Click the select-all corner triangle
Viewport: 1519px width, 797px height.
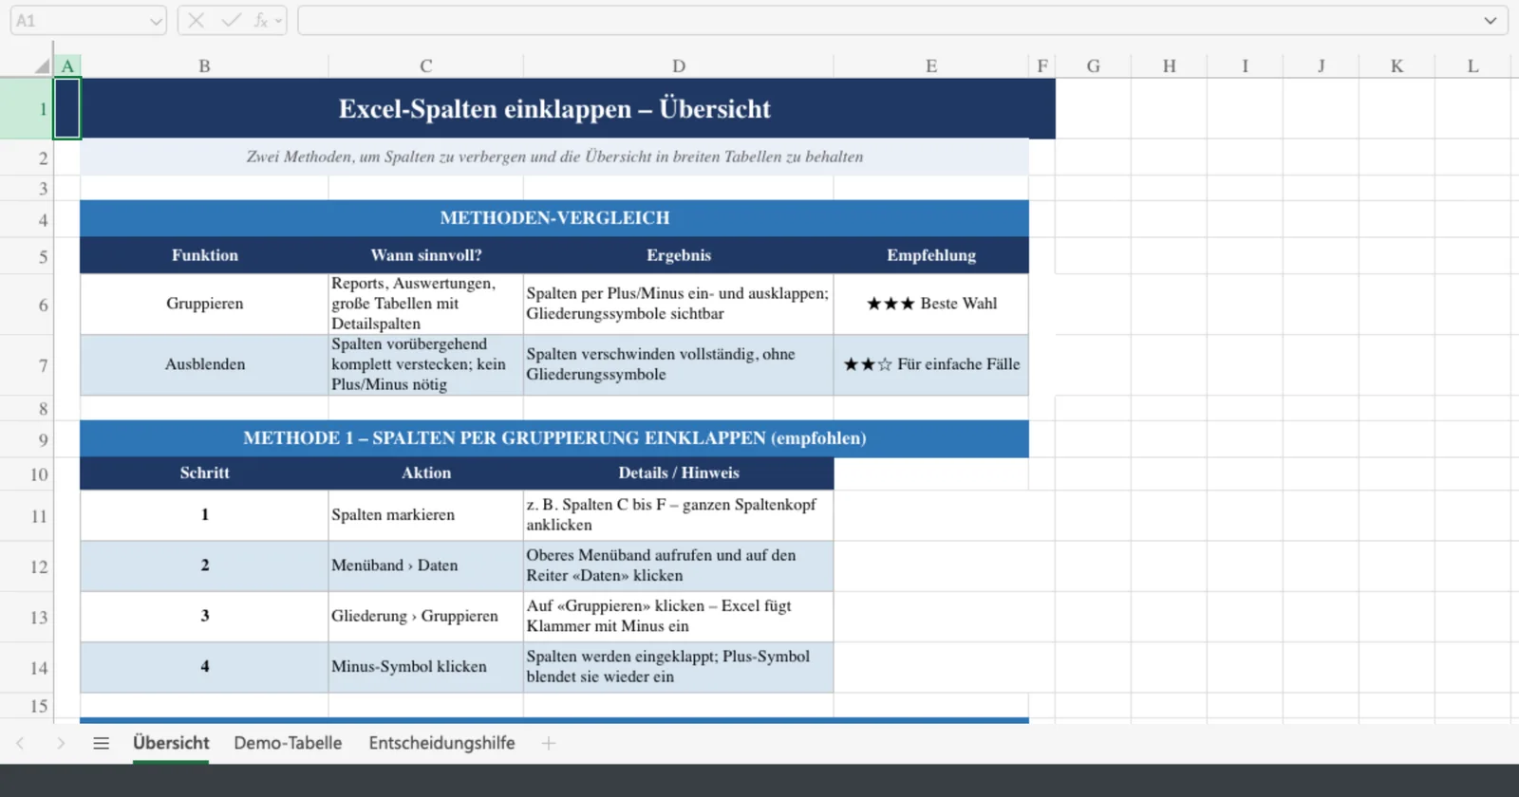42,65
